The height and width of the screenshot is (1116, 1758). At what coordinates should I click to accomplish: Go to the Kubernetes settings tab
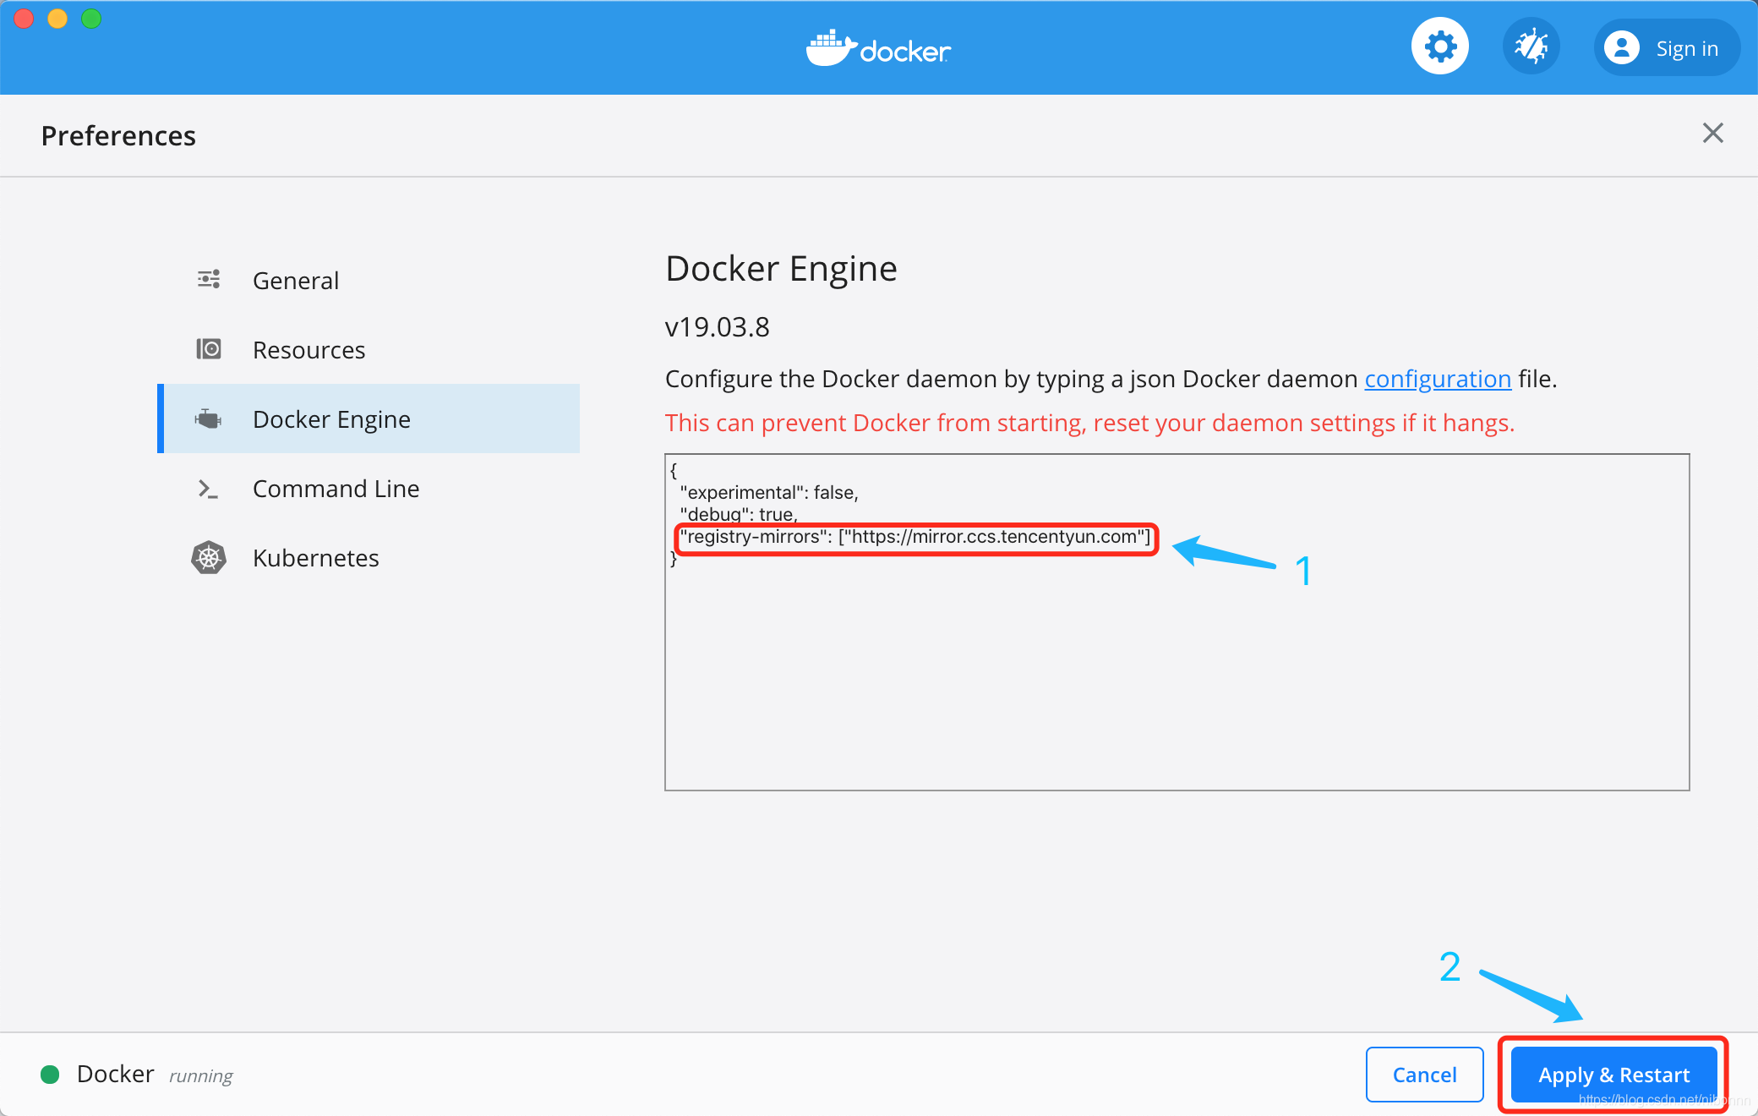315,558
